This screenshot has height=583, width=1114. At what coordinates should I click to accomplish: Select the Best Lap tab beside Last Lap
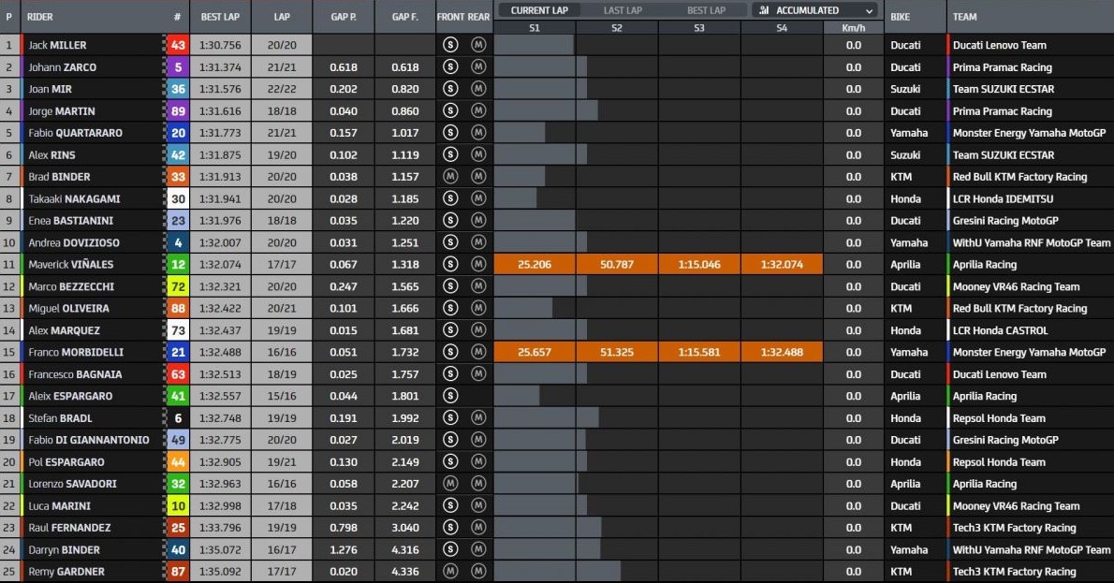[706, 10]
